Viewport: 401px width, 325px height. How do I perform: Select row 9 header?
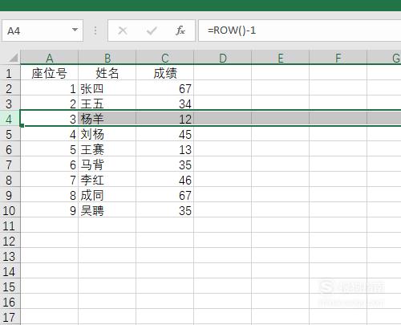click(x=10, y=195)
